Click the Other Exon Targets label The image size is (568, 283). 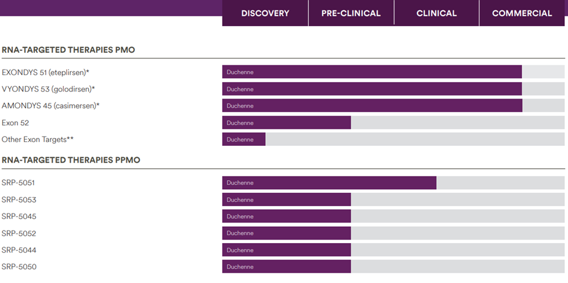click(37, 140)
